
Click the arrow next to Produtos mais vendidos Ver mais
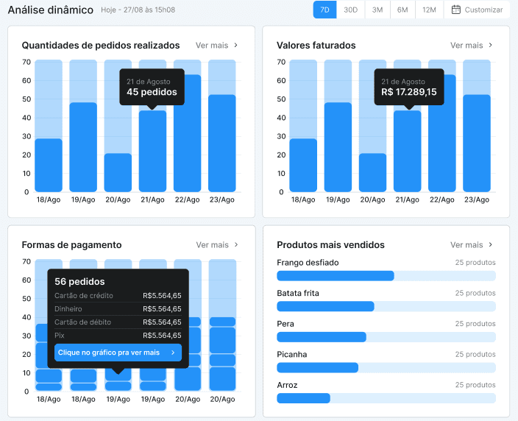click(491, 245)
